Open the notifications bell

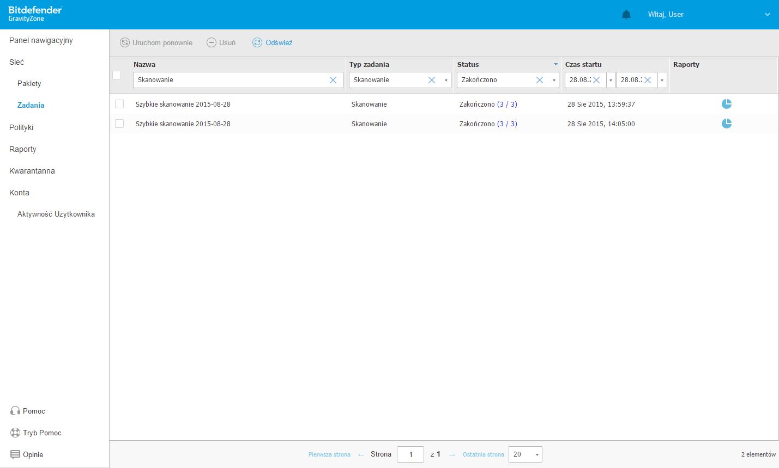tap(626, 15)
